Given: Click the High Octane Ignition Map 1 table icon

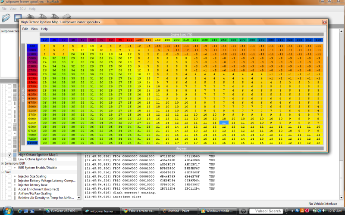Looking at the screenshot, I should 15,155.
